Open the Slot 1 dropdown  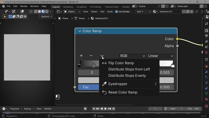tap(143, 12)
